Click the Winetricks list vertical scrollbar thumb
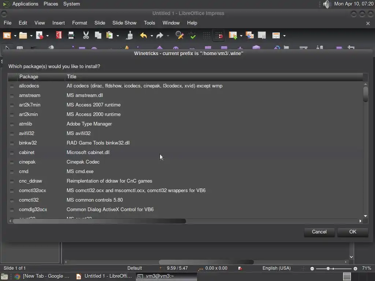 (x=365, y=94)
